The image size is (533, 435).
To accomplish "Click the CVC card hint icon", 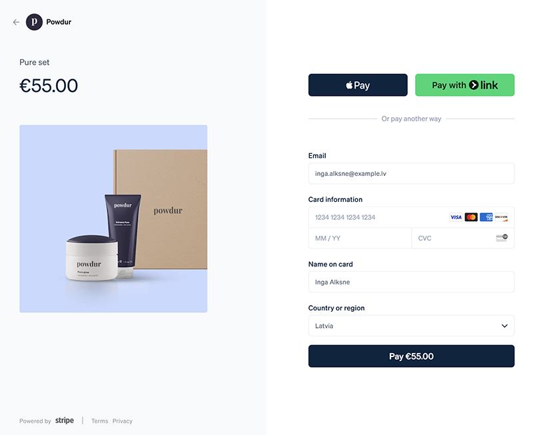I will pos(502,238).
